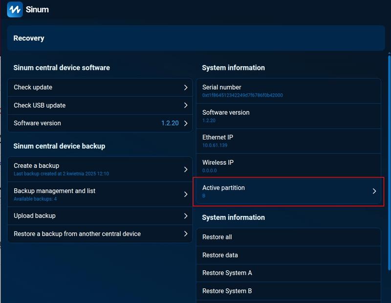Open Restore a backup from another central device
This screenshot has width=391, height=303.
[x=100, y=234]
